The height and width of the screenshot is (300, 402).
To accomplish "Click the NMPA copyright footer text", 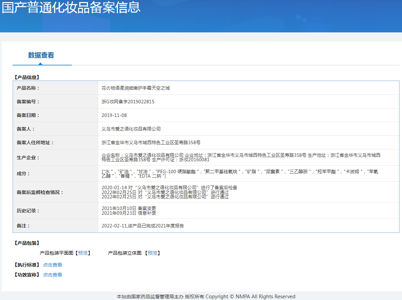I will click(206, 296).
